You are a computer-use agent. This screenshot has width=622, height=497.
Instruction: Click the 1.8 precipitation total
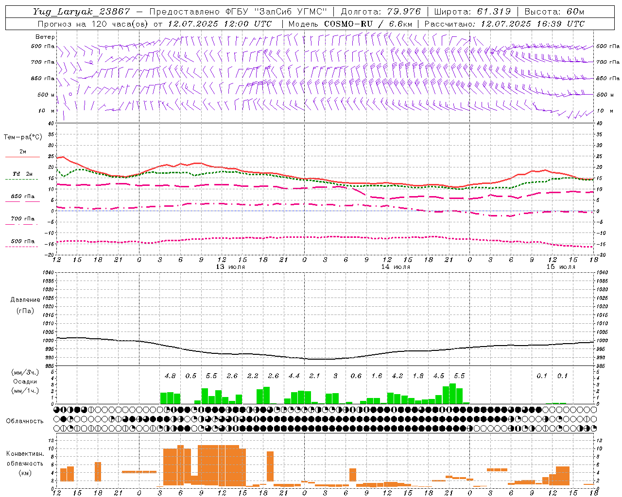click(418, 376)
